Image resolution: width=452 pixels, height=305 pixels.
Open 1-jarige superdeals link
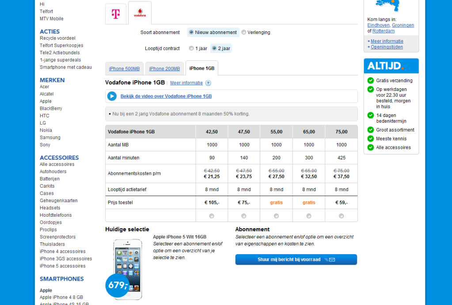click(60, 60)
